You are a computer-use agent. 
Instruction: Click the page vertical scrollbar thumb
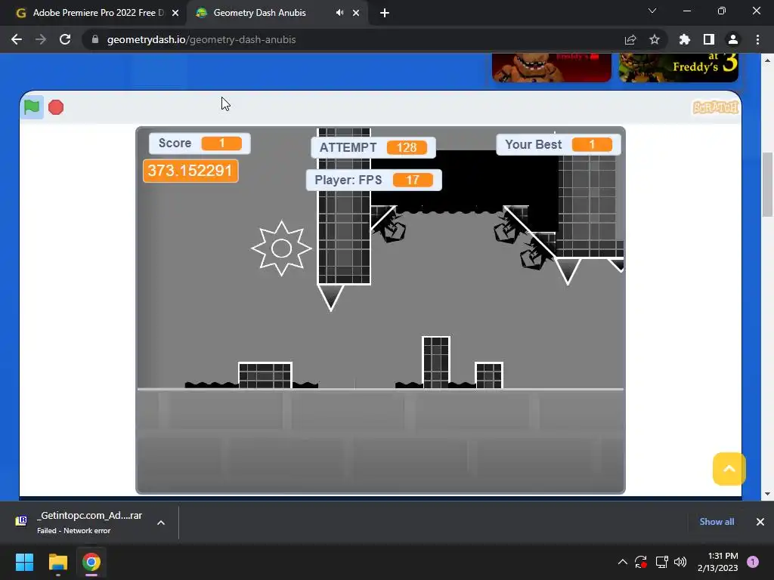[767, 185]
